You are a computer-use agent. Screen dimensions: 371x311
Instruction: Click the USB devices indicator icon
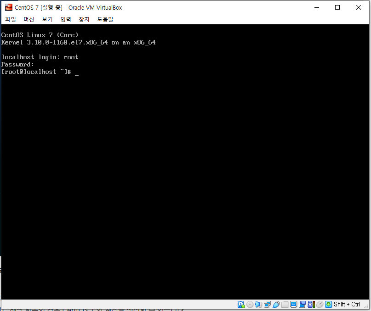[x=276, y=305]
